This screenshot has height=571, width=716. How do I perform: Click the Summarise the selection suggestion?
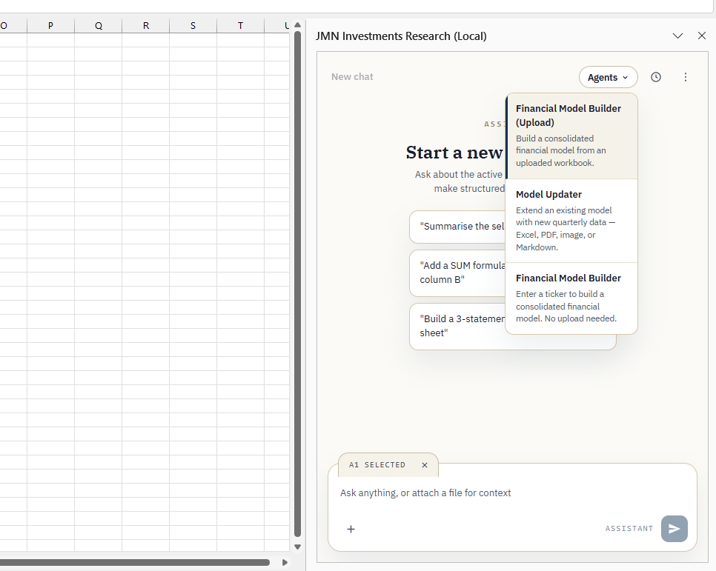[457, 227]
